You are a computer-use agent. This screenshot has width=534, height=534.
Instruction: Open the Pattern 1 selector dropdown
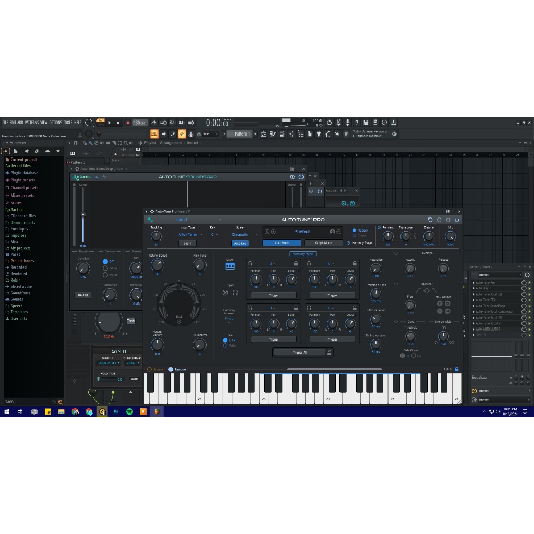click(241, 134)
